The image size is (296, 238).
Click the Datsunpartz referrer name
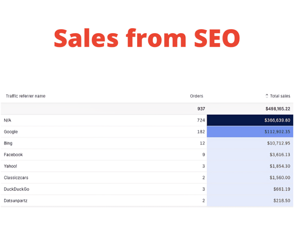(16, 201)
